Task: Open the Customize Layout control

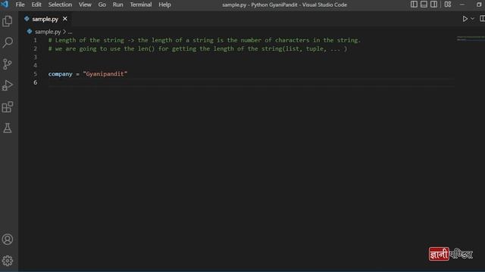Action: point(448,5)
